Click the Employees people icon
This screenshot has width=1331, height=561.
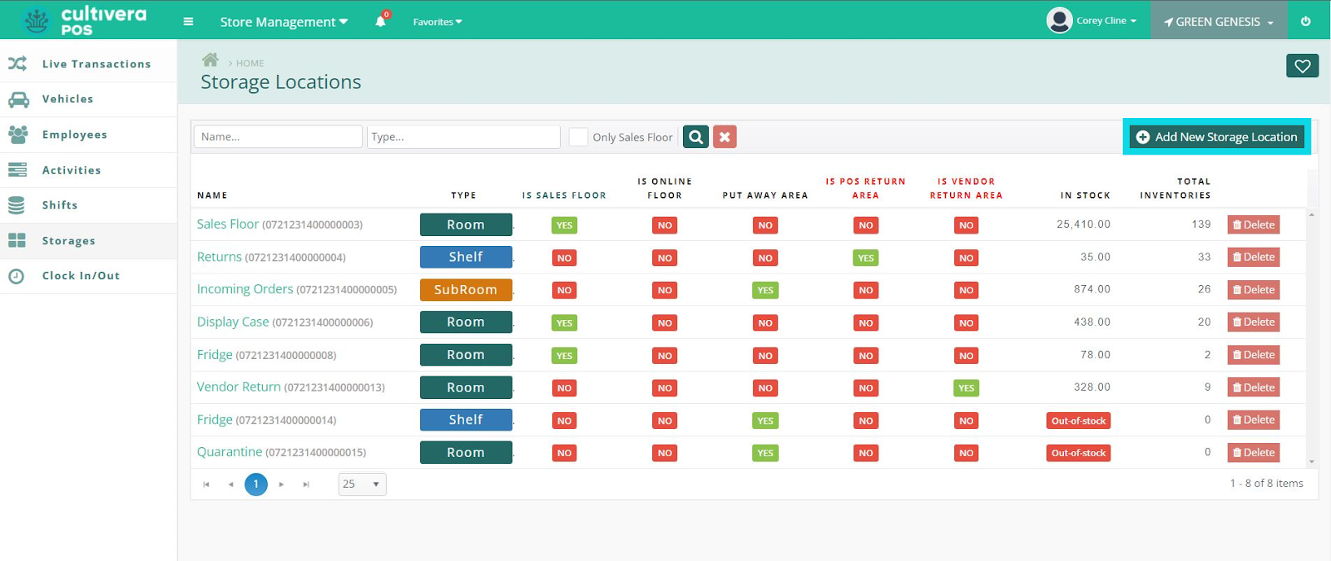coord(17,134)
